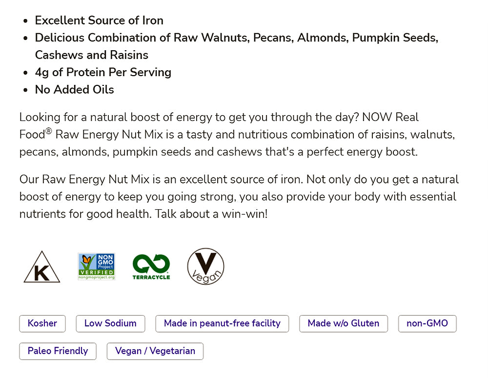
Task: Click the registered trademark symbol after Food
Action: pyautogui.click(x=49, y=131)
